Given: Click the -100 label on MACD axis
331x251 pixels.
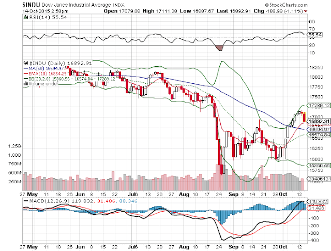Looking at the screenshot, I should tap(314, 218).
